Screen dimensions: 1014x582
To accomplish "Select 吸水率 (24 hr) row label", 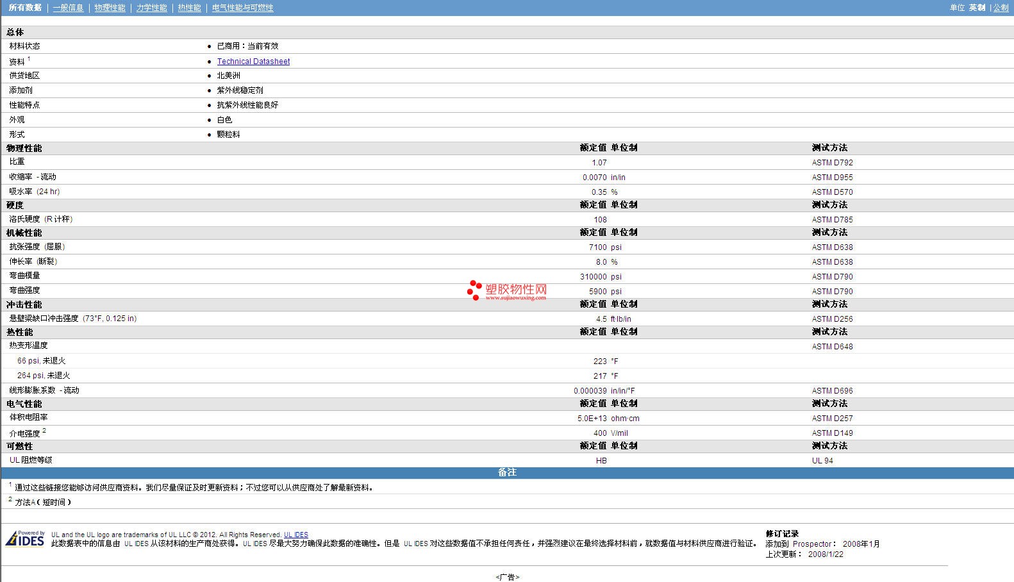I will tap(35, 192).
